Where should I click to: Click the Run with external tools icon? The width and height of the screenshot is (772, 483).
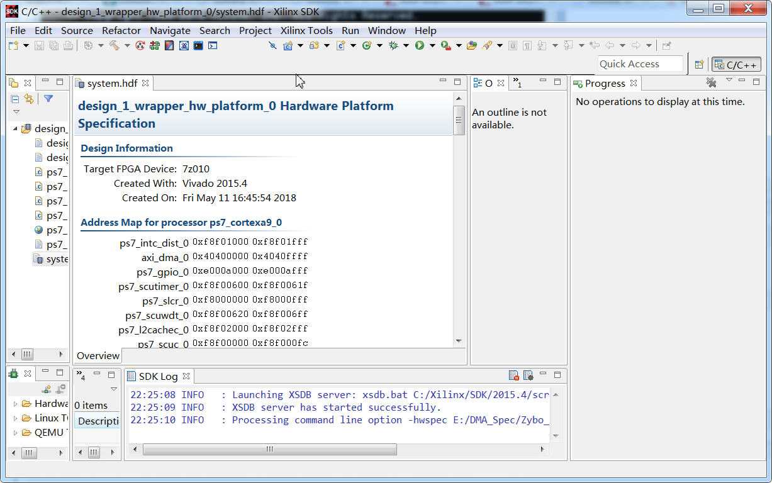click(446, 45)
